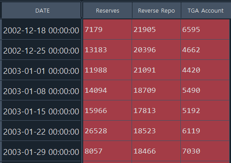Click Reserves cell with value 11988
This screenshot has width=231, height=163.
tap(108, 70)
